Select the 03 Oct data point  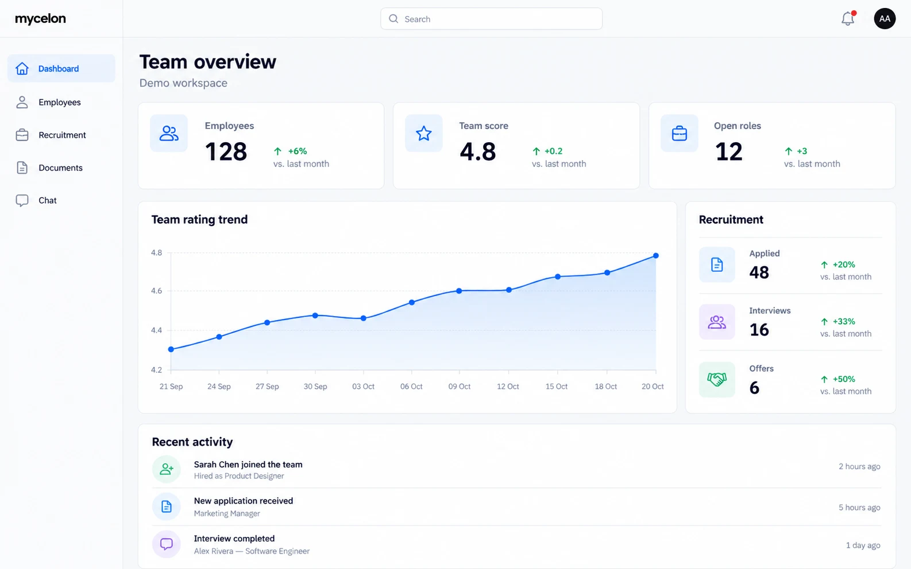pos(364,318)
